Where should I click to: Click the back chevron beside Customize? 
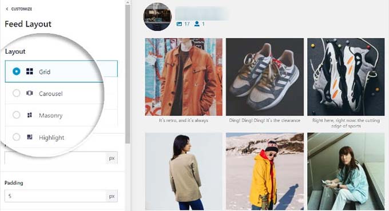[x=7, y=9]
